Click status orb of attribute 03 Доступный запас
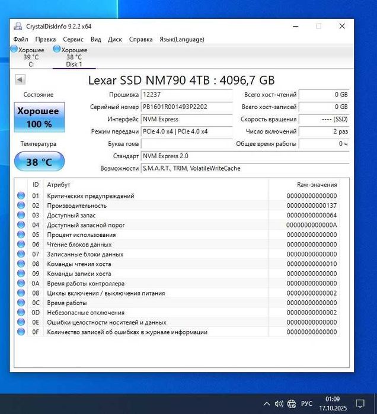The image size is (377, 414). click(21, 215)
